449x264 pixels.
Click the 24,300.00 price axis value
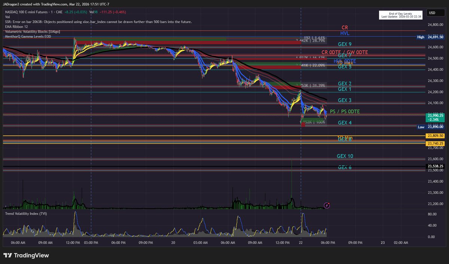436,81
